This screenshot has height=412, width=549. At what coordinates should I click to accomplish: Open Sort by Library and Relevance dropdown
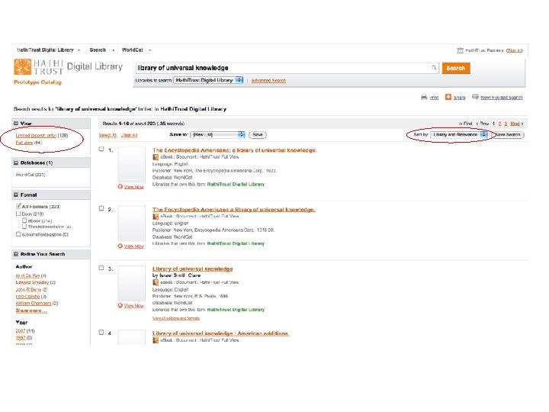459,134
